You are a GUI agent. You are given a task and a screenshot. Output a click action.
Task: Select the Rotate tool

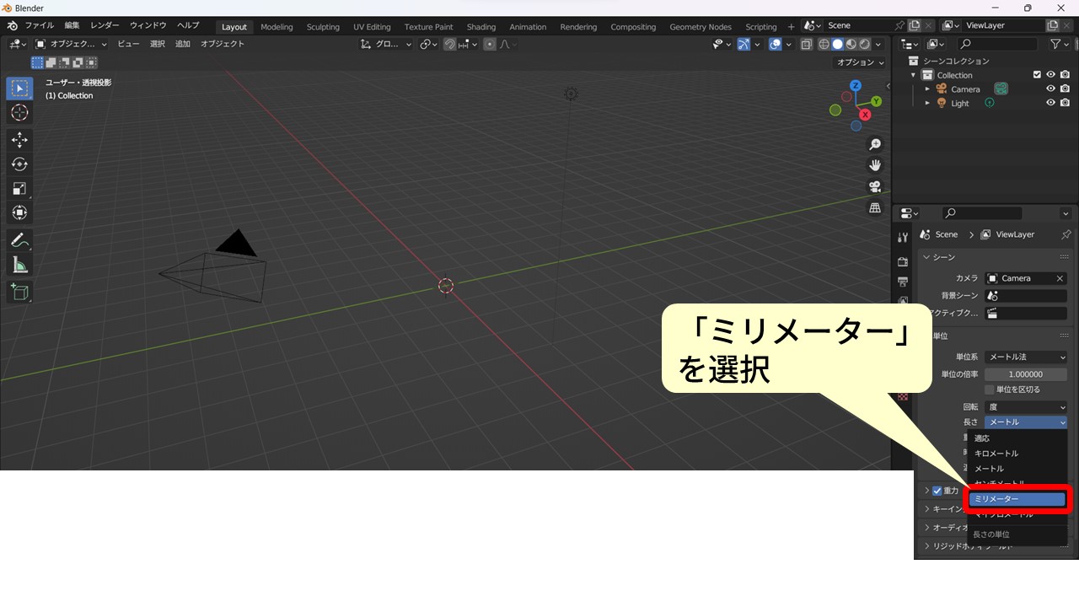point(19,164)
